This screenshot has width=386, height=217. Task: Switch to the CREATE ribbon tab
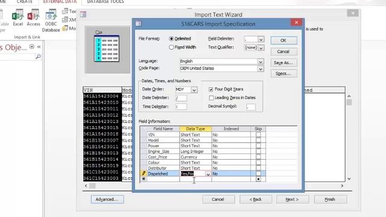(24, 1)
